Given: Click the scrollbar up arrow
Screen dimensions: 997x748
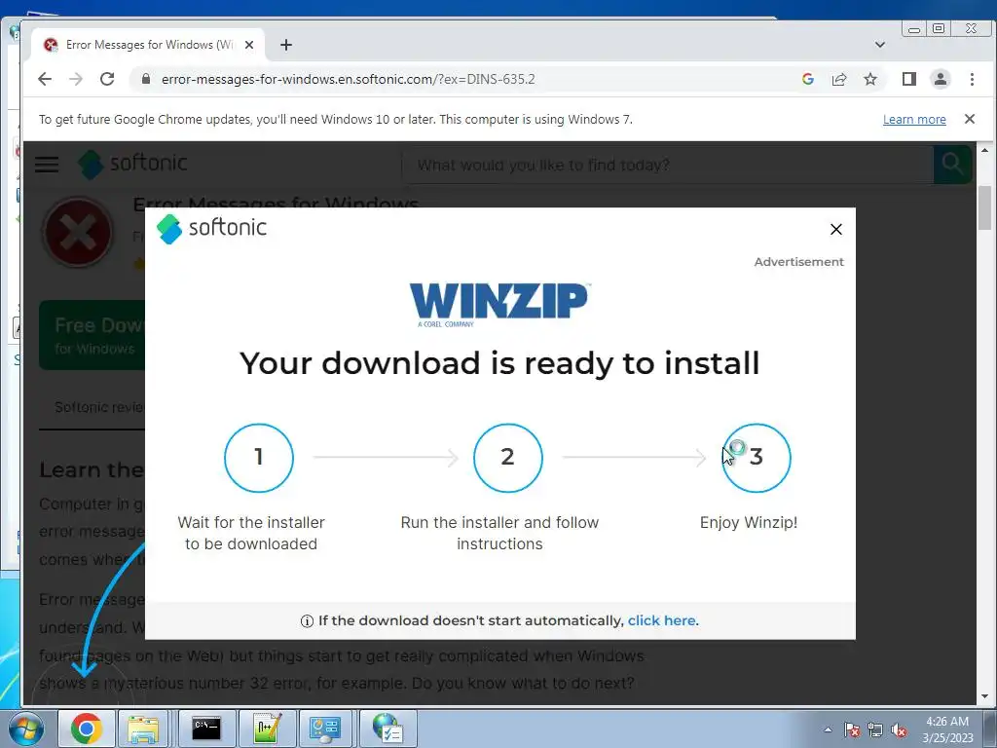Looking at the screenshot, I should (985, 150).
